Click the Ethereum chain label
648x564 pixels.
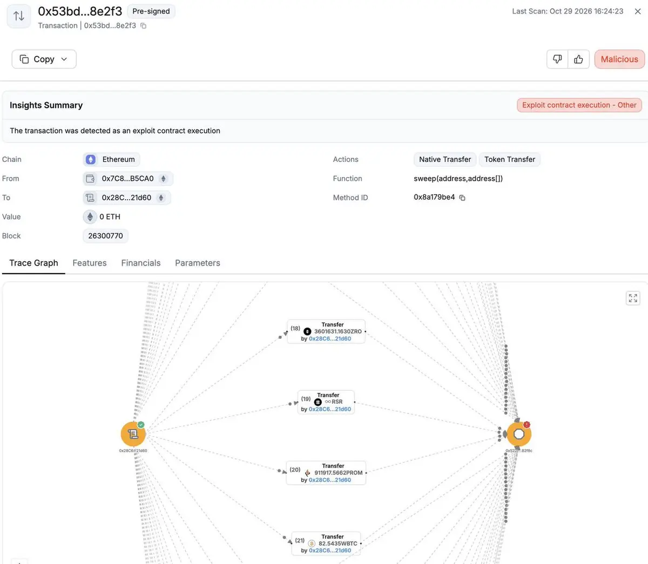tap(119, 159)
